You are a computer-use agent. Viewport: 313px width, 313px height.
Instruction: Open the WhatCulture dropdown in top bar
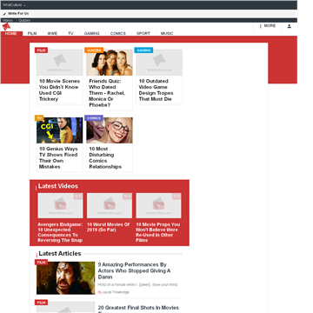click(14, 5)
